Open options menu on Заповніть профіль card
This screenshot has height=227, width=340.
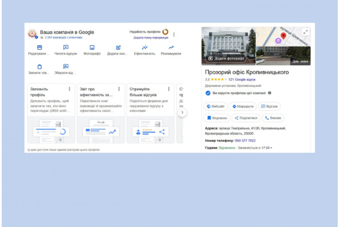69,89
